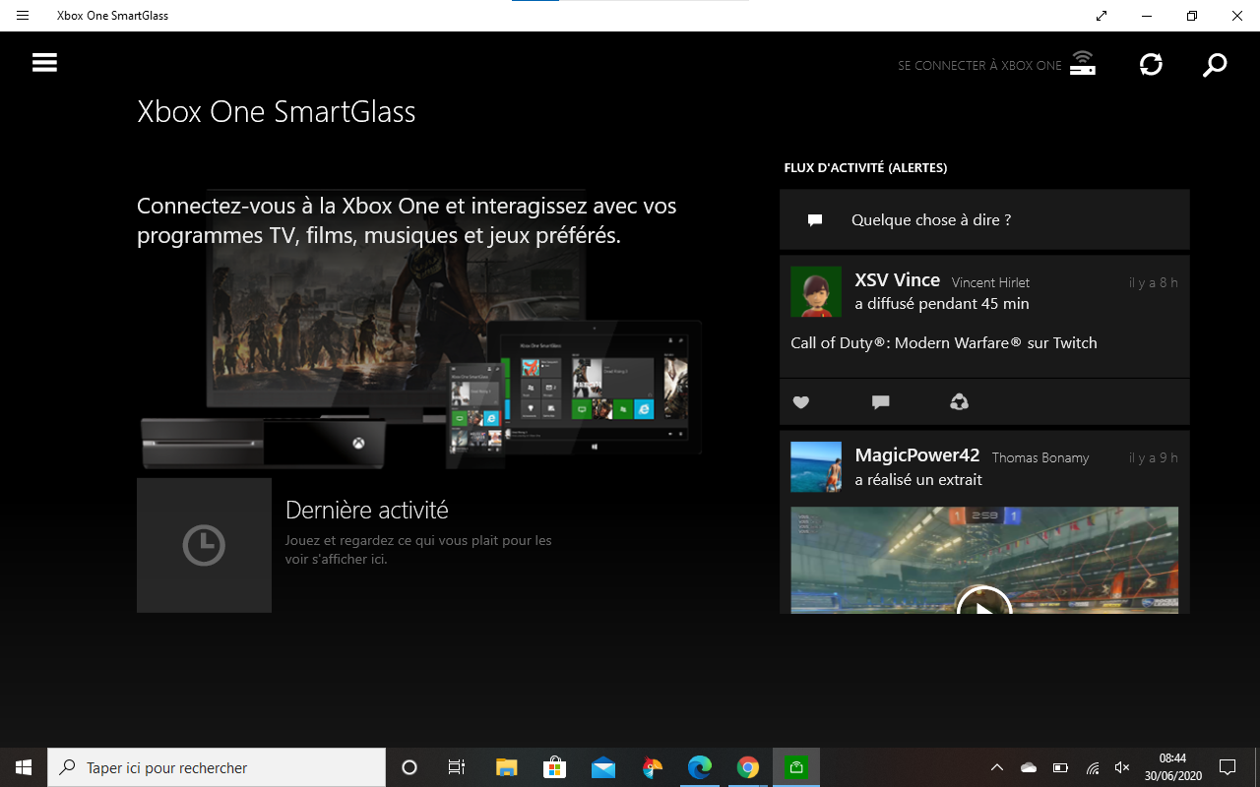
Task: Open Task View in taskbar
Action: 457,767
